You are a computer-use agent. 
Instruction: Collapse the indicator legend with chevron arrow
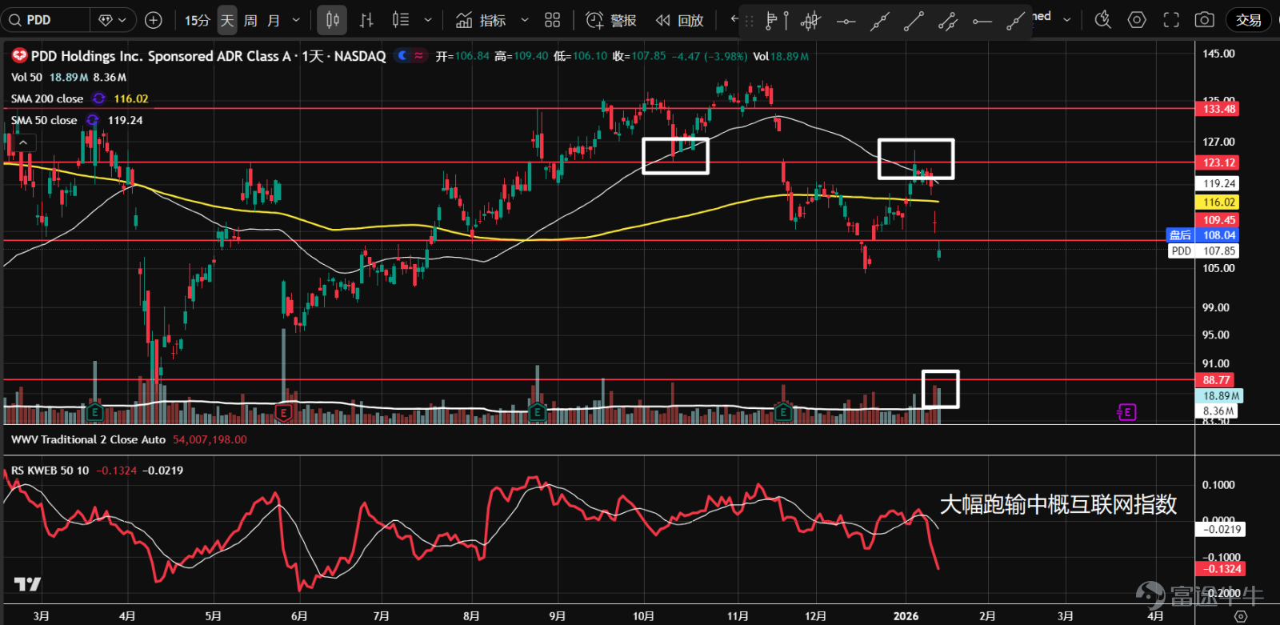click(23, 142)
